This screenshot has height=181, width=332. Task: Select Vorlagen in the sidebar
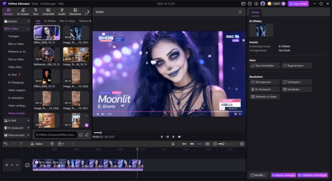(14, 36)
